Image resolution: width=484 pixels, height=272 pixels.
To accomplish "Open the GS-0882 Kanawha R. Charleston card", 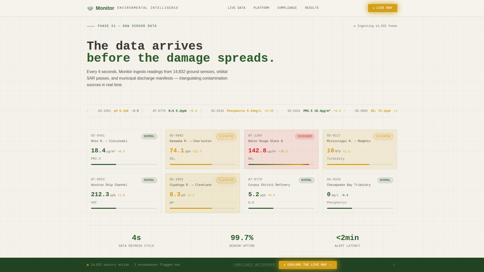I will point(203,149).
